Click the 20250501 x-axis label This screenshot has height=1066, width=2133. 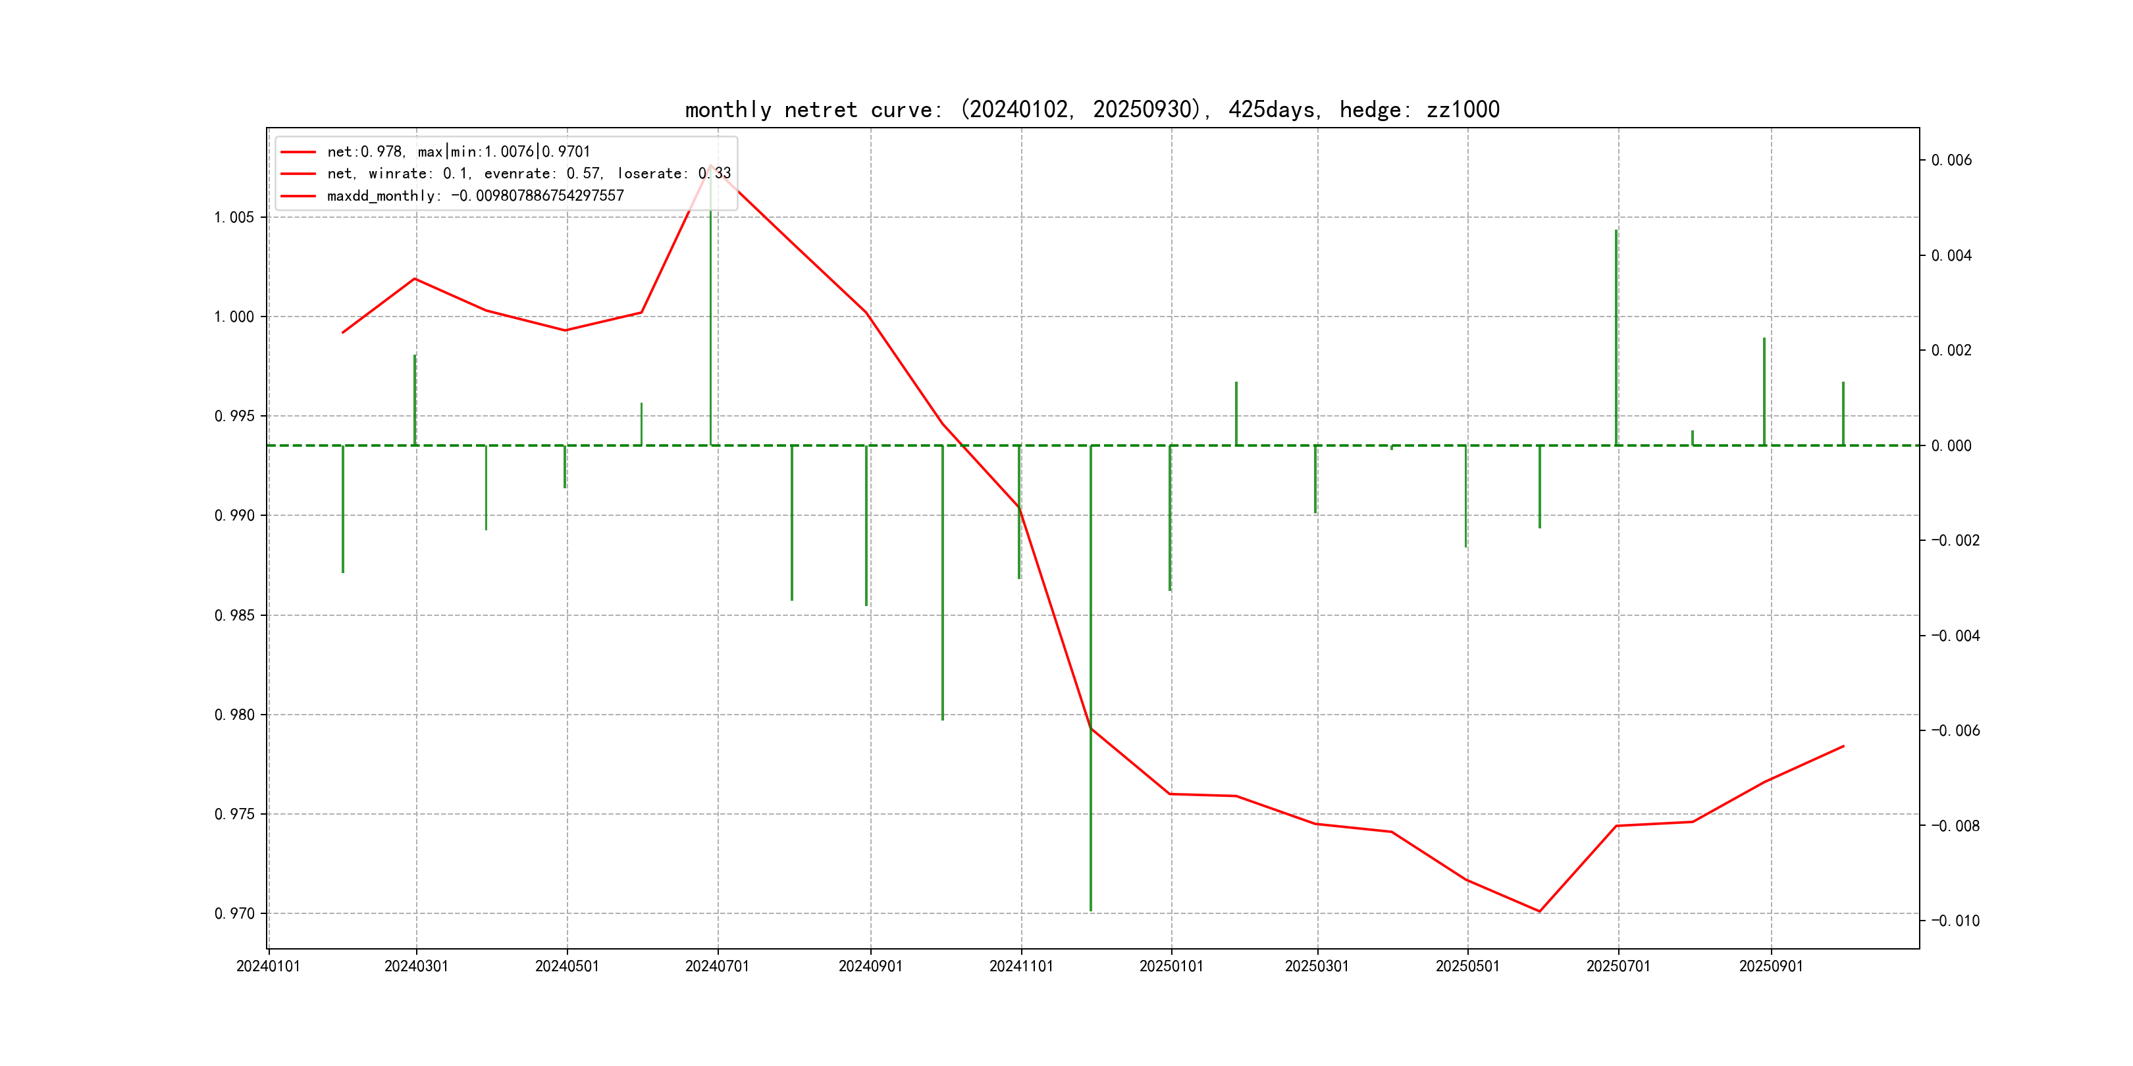(1467, 966)
